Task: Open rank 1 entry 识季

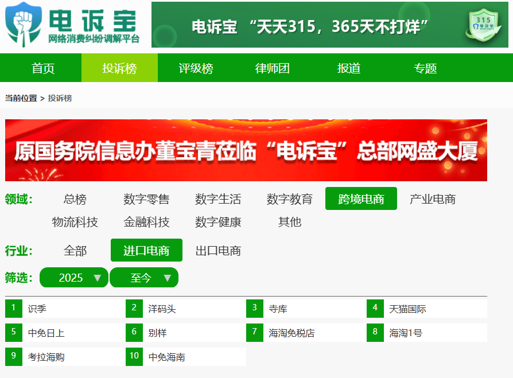Action: click(65, 309)
